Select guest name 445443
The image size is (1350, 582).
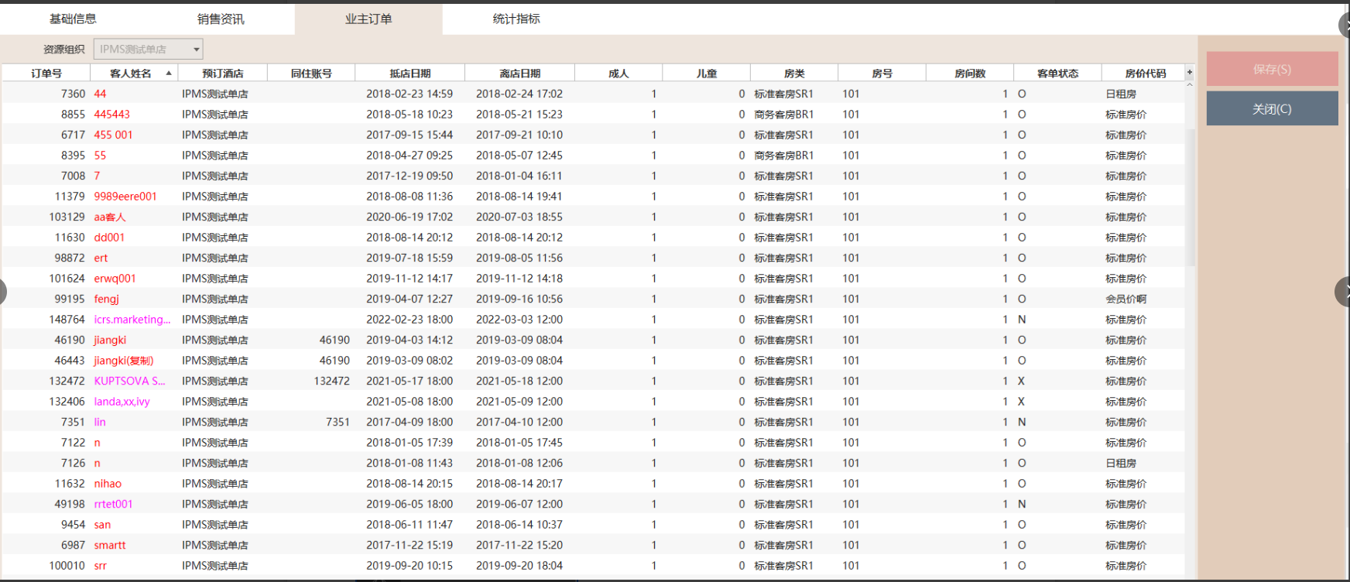(112, 115)
